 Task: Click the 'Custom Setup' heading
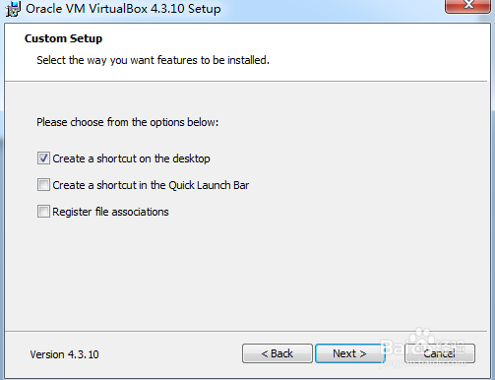(63, 38)
